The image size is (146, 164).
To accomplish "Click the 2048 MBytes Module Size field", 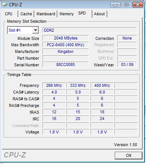I will (66, 38).
